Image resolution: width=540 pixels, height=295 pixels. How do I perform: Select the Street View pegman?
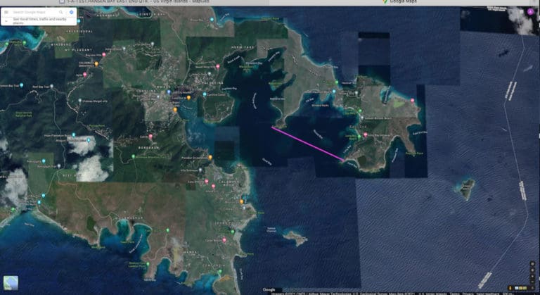click(510, 288)
